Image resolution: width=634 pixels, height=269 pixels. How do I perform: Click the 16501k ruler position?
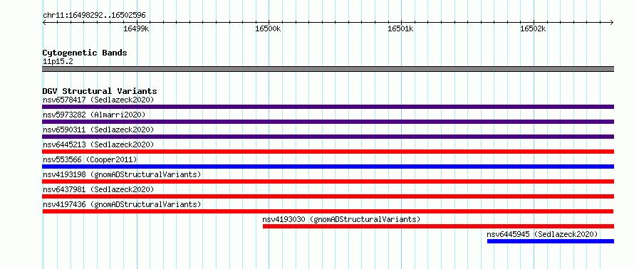click(x=400, y=28)
